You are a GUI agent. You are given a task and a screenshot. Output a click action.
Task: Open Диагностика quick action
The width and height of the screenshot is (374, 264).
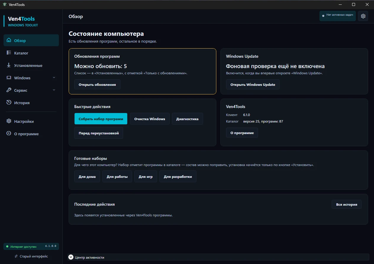tap(187, 119)
